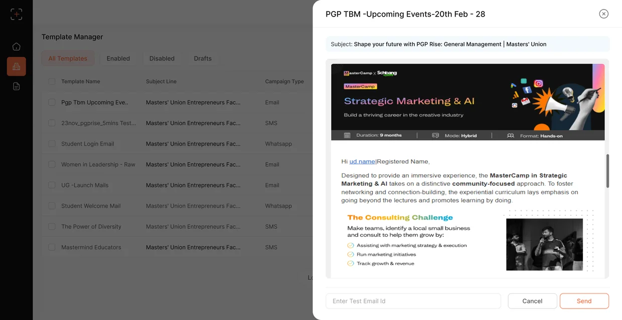
Task: Click the Duration calendar icon in banner
Action: 347,135
